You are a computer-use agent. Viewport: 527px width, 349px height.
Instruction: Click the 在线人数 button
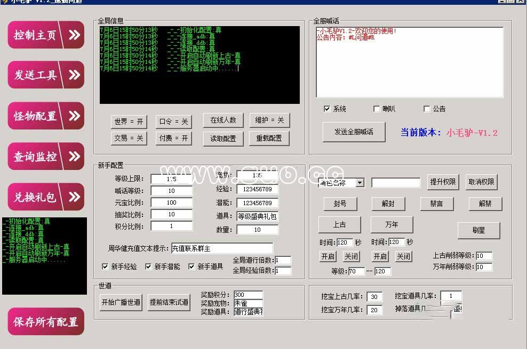pyautogui.click(x=223, y=120)
